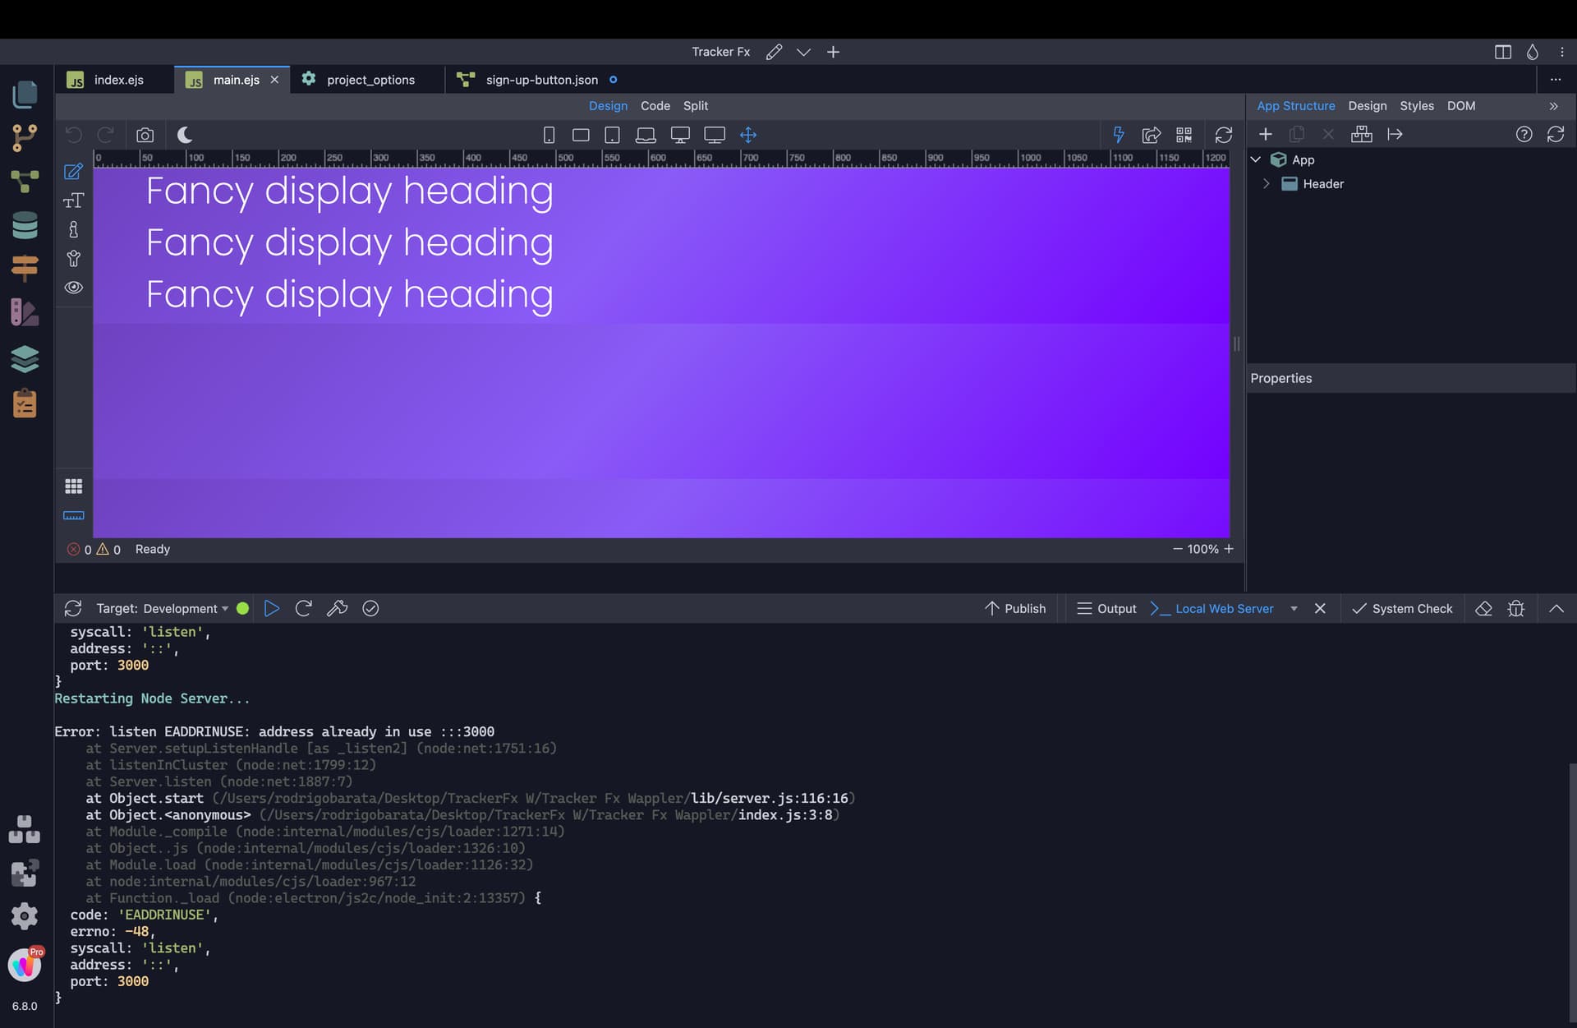Open the Local Web Server dropdown arrow
This screenshot has height=1028, width=1577.
tap(1294, 609)
